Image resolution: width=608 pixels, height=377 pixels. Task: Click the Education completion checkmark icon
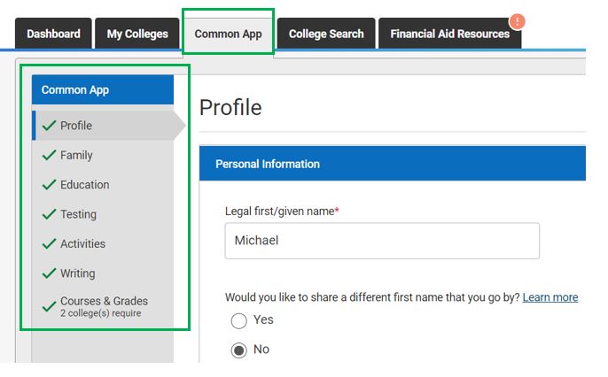(49, 185)
